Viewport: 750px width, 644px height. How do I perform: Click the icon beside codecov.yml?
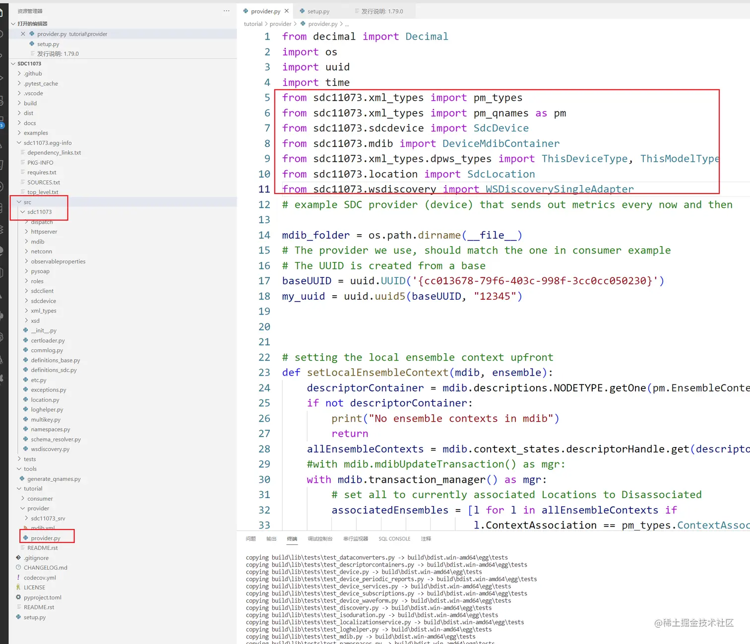pos(18,578)
